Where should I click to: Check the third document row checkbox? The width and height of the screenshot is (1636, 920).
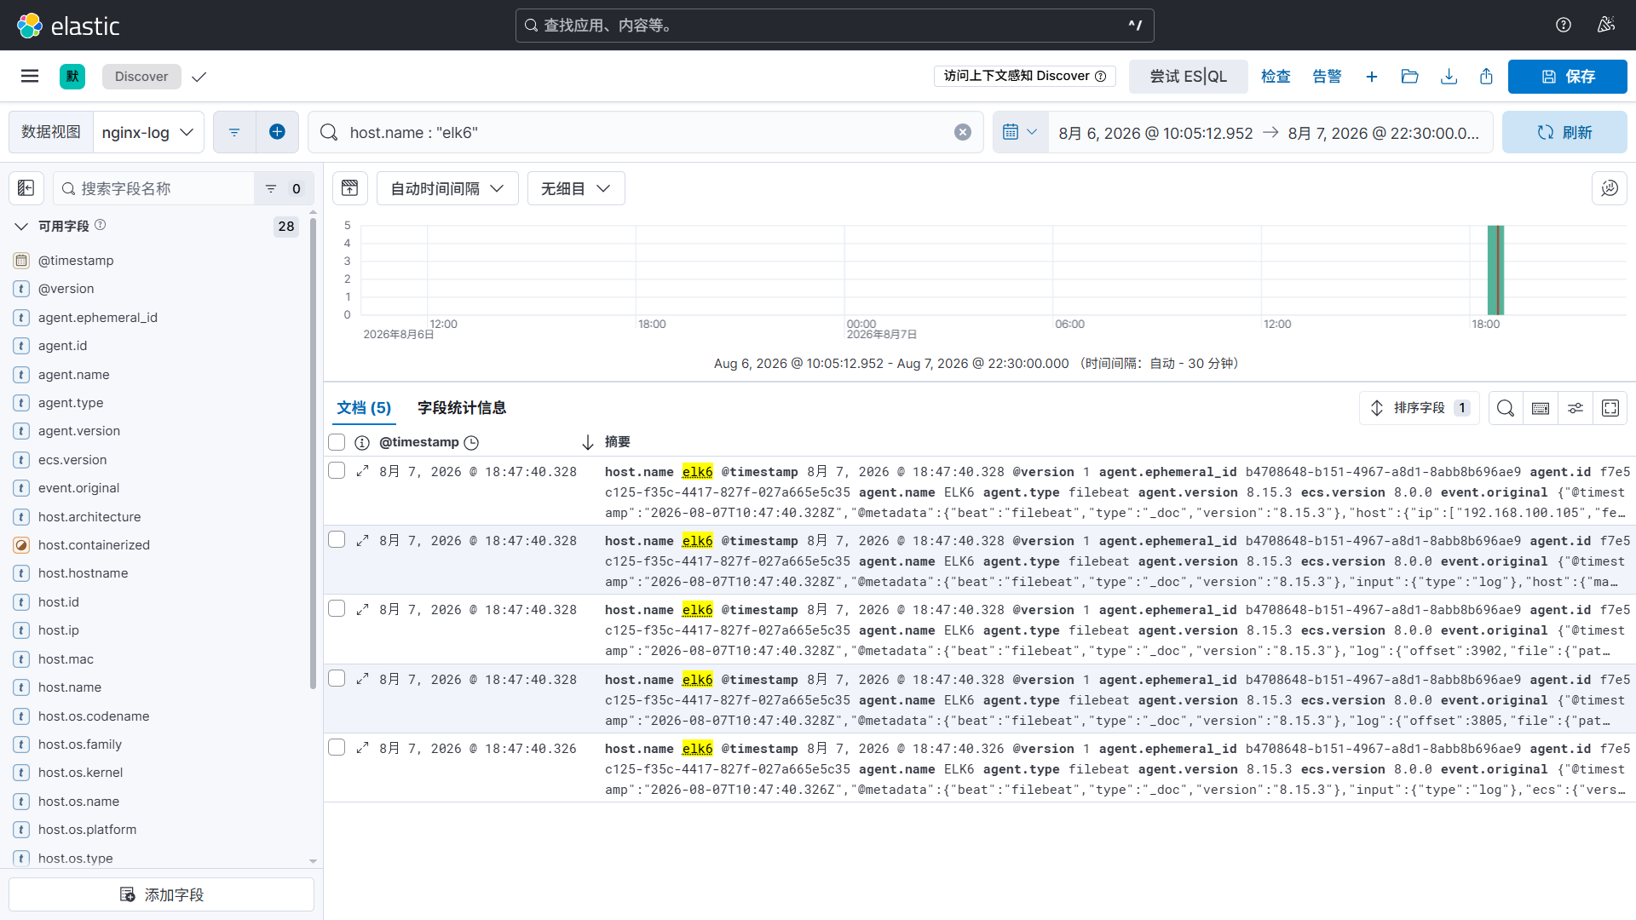click(337, 609)
